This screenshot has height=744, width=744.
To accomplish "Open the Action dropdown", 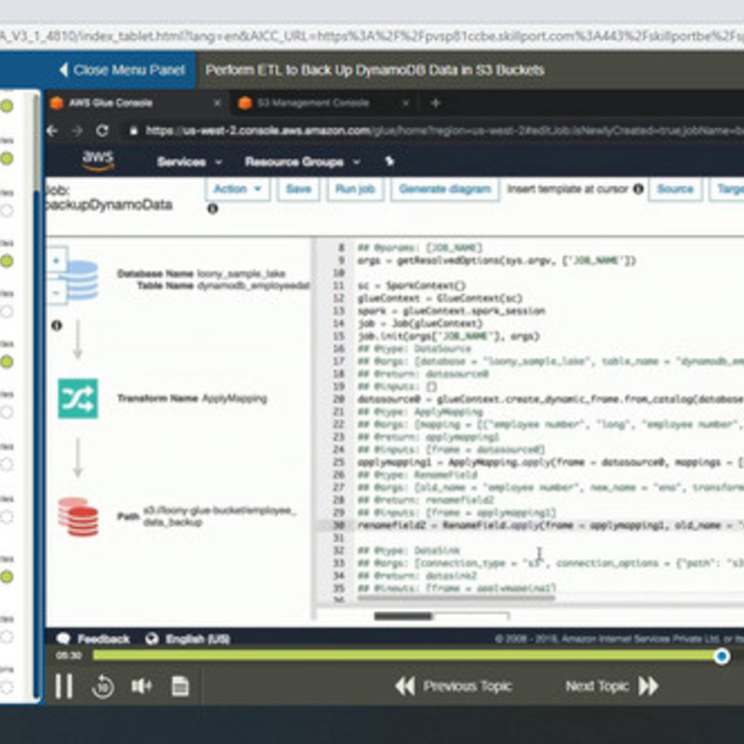I will (x=238, y=190).
